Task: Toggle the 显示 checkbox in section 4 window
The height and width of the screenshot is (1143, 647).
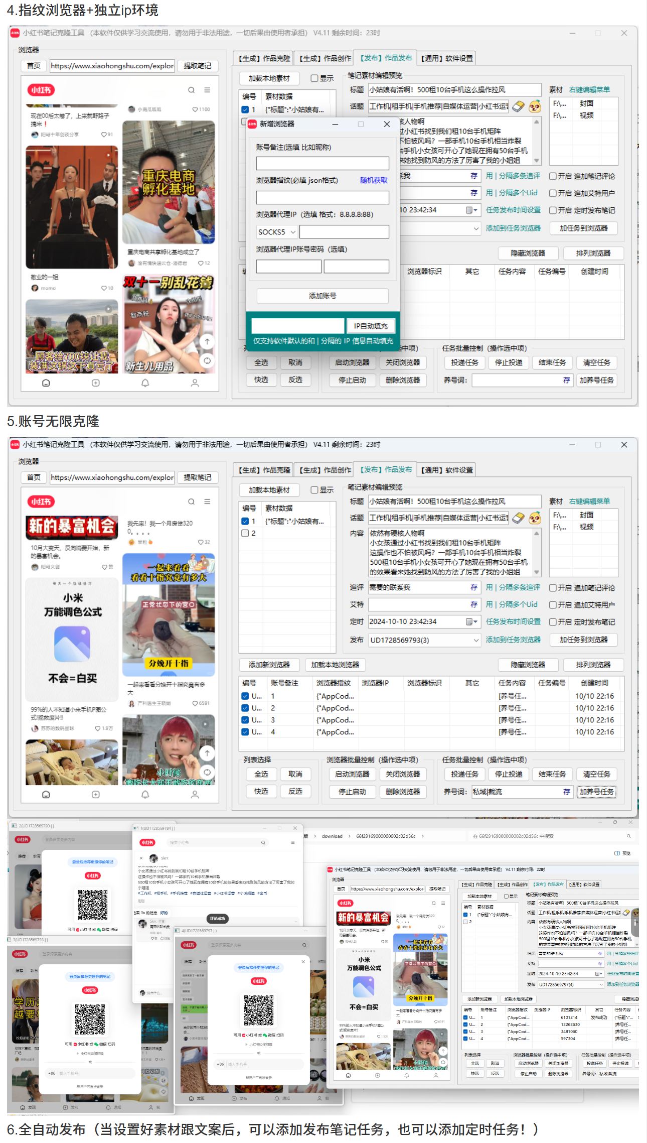Action: click(x=314, y=78)
